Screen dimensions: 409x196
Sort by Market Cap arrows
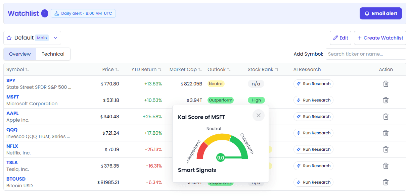pos(200,69)
